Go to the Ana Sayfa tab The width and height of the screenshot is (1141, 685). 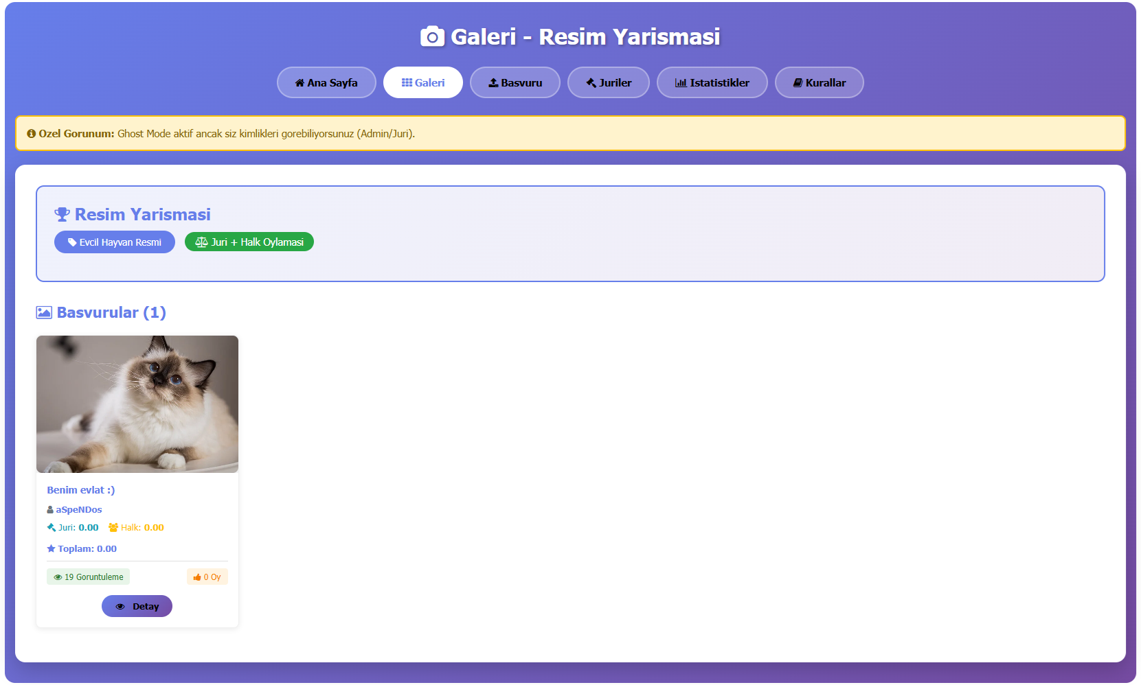click(x=326, y=82)
